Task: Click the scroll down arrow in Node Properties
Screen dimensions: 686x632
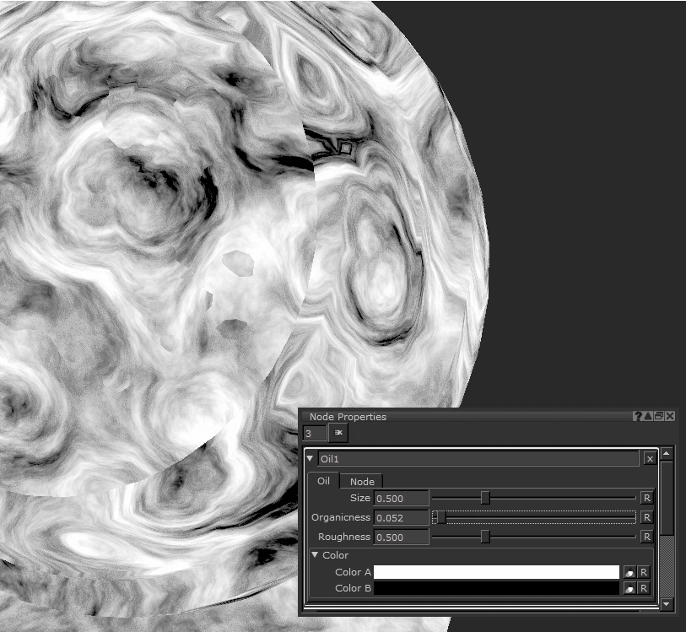Action: point(667,604)
